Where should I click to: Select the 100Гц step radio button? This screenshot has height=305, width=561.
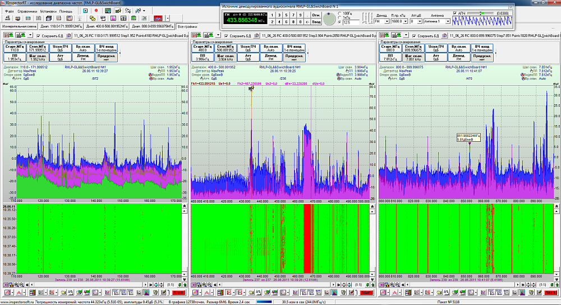(340, 13)
